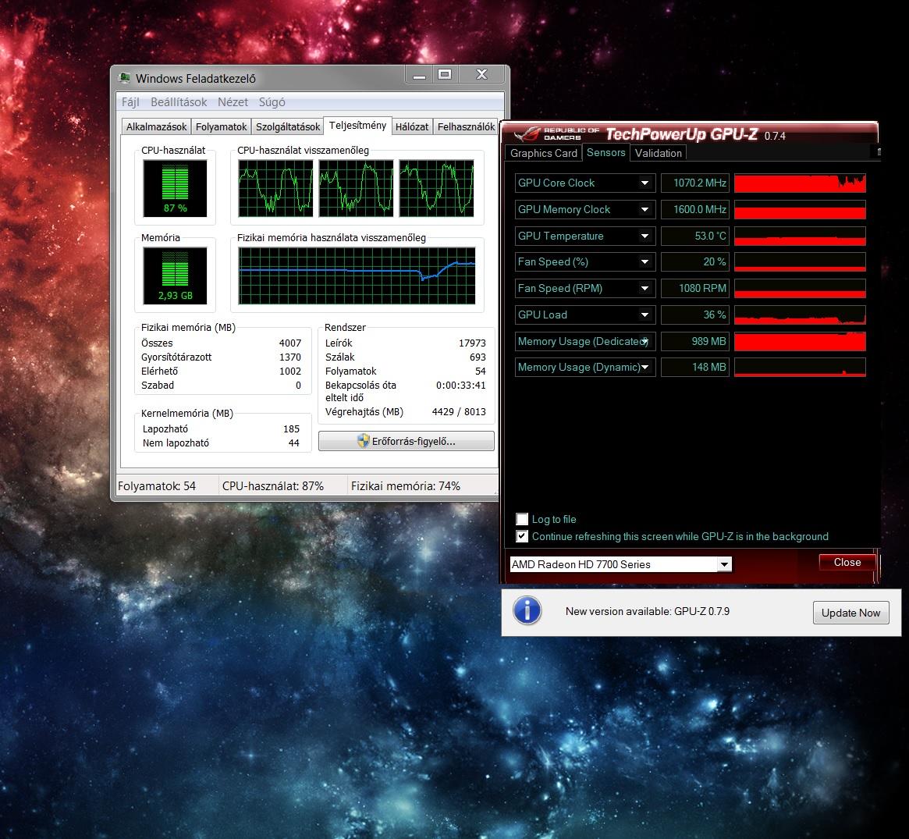Click the GPU Temperature red history graph
The width and height of the screenshot is (909, 839).
(x=800, y=236)
